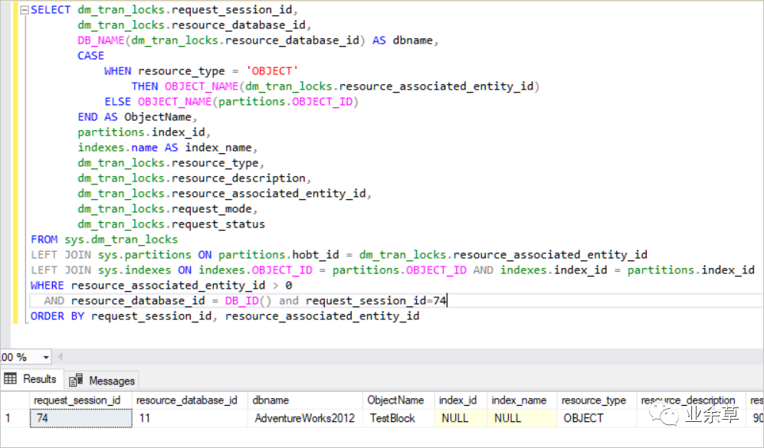
Task: Collapse the SELECT statement outline block
Action: (x=25, y=10)
